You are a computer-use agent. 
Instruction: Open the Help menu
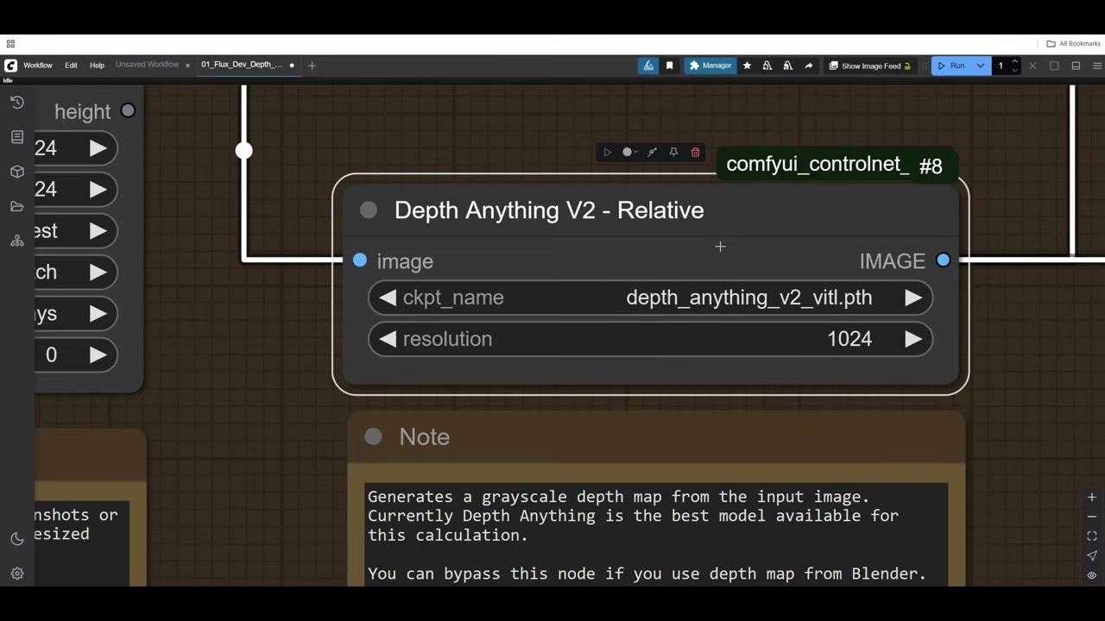97,66
